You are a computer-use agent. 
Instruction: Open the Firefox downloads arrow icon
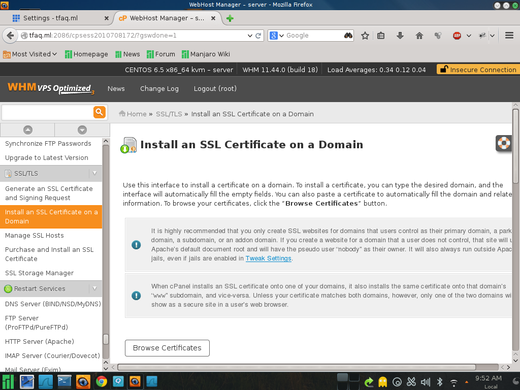(x=400, y=36)
